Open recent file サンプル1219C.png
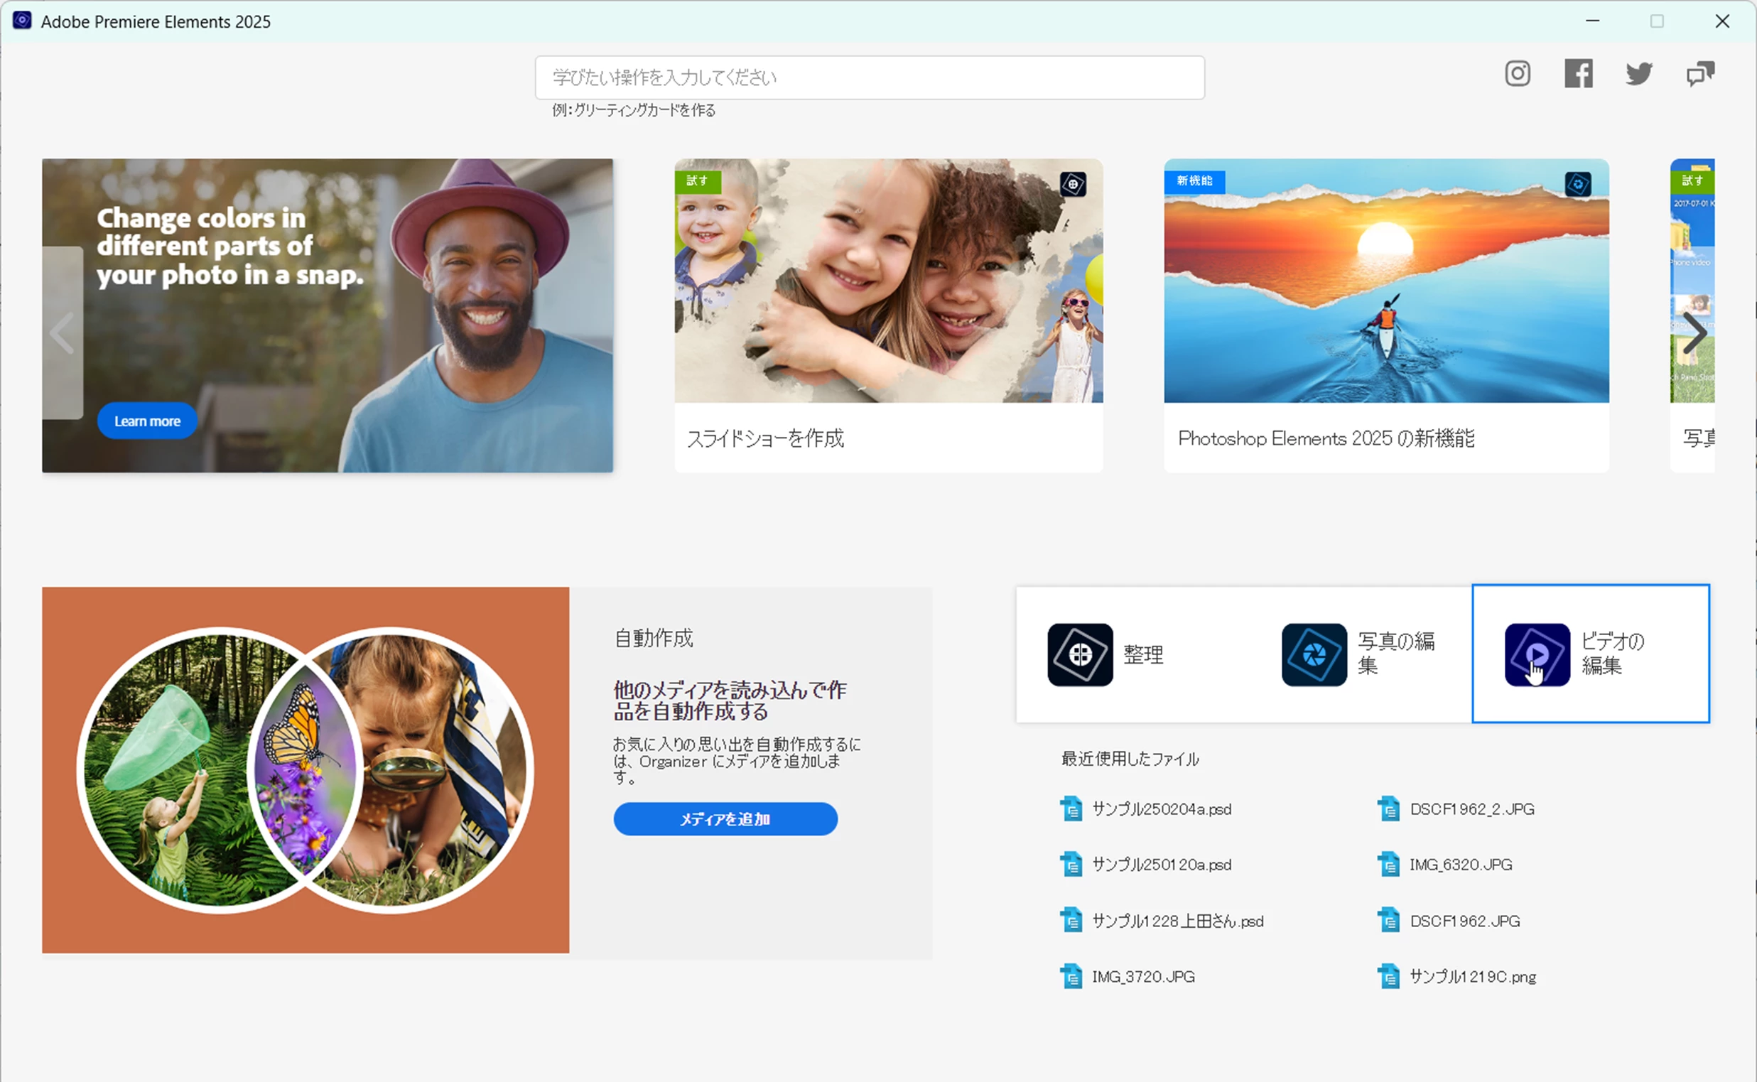The image size is (1757, 1082). tap(1472, 977)
